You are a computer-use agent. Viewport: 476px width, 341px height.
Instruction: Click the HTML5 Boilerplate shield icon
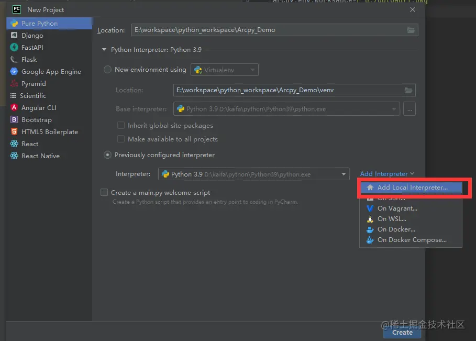[14, 131]
